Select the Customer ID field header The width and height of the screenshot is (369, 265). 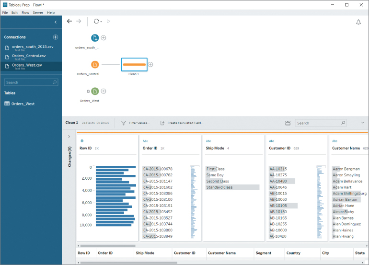(x=279, y=148)
